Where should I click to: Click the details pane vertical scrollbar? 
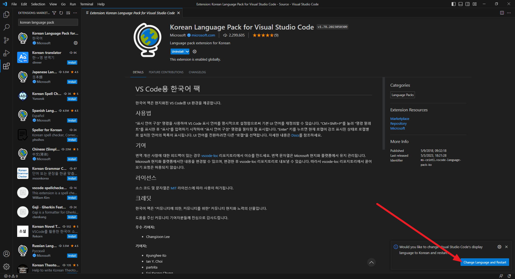pyautogui.click(x=384, y=113)
